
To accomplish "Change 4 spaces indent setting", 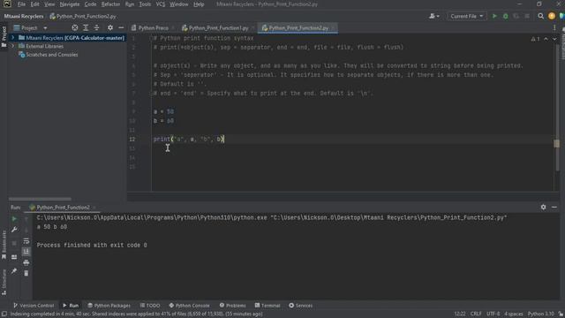I will click(514, 314).
